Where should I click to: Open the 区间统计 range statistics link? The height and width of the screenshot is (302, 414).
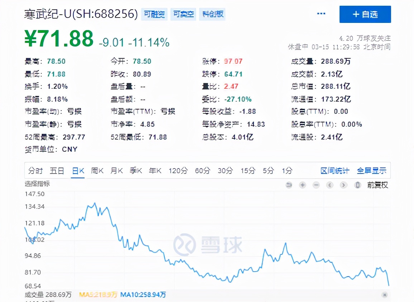[x=335, y=171]
